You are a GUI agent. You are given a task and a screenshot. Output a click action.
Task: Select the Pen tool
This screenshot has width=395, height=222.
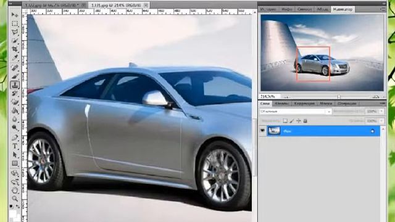(x=15, y=138)
